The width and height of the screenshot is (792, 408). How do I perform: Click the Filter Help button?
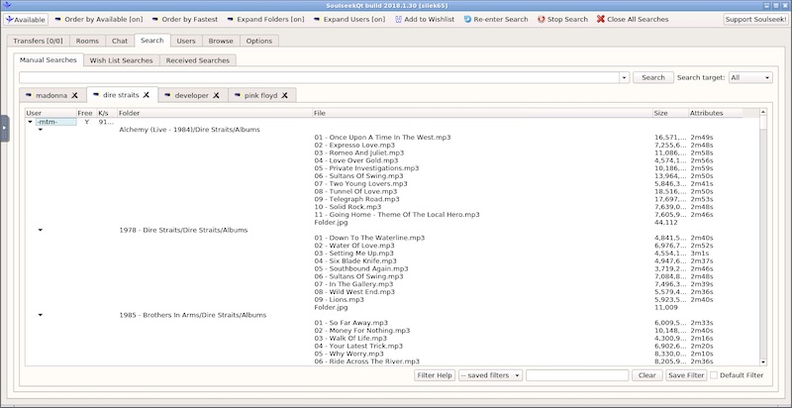tap(435, 375)
